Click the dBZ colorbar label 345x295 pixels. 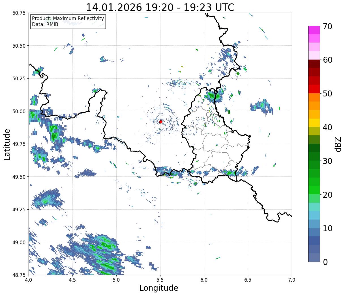pyautogui.click(x=338, y=144)
